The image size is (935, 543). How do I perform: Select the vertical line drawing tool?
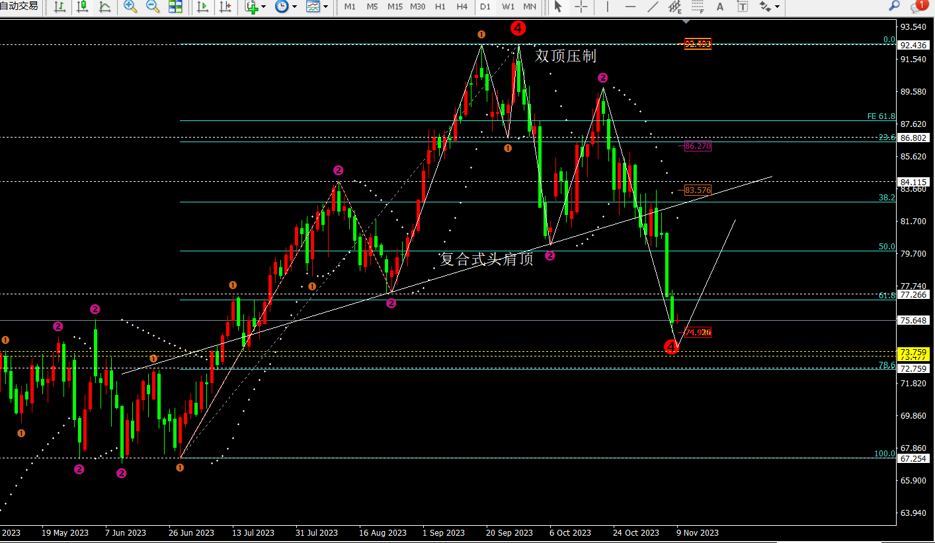coord(607,7)
